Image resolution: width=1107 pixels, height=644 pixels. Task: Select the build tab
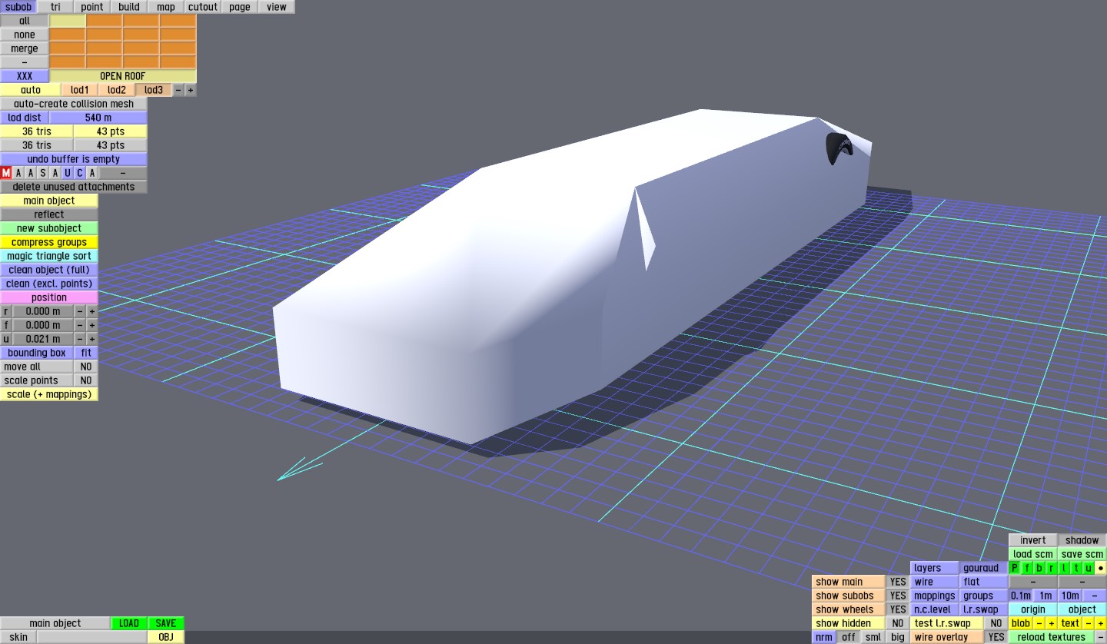pos(129,7)
